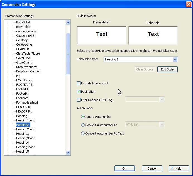The width and height of the screenshot is (193, 176).
Task: Check the Exclude from output checkbox
Action: [x=79, y=83]
